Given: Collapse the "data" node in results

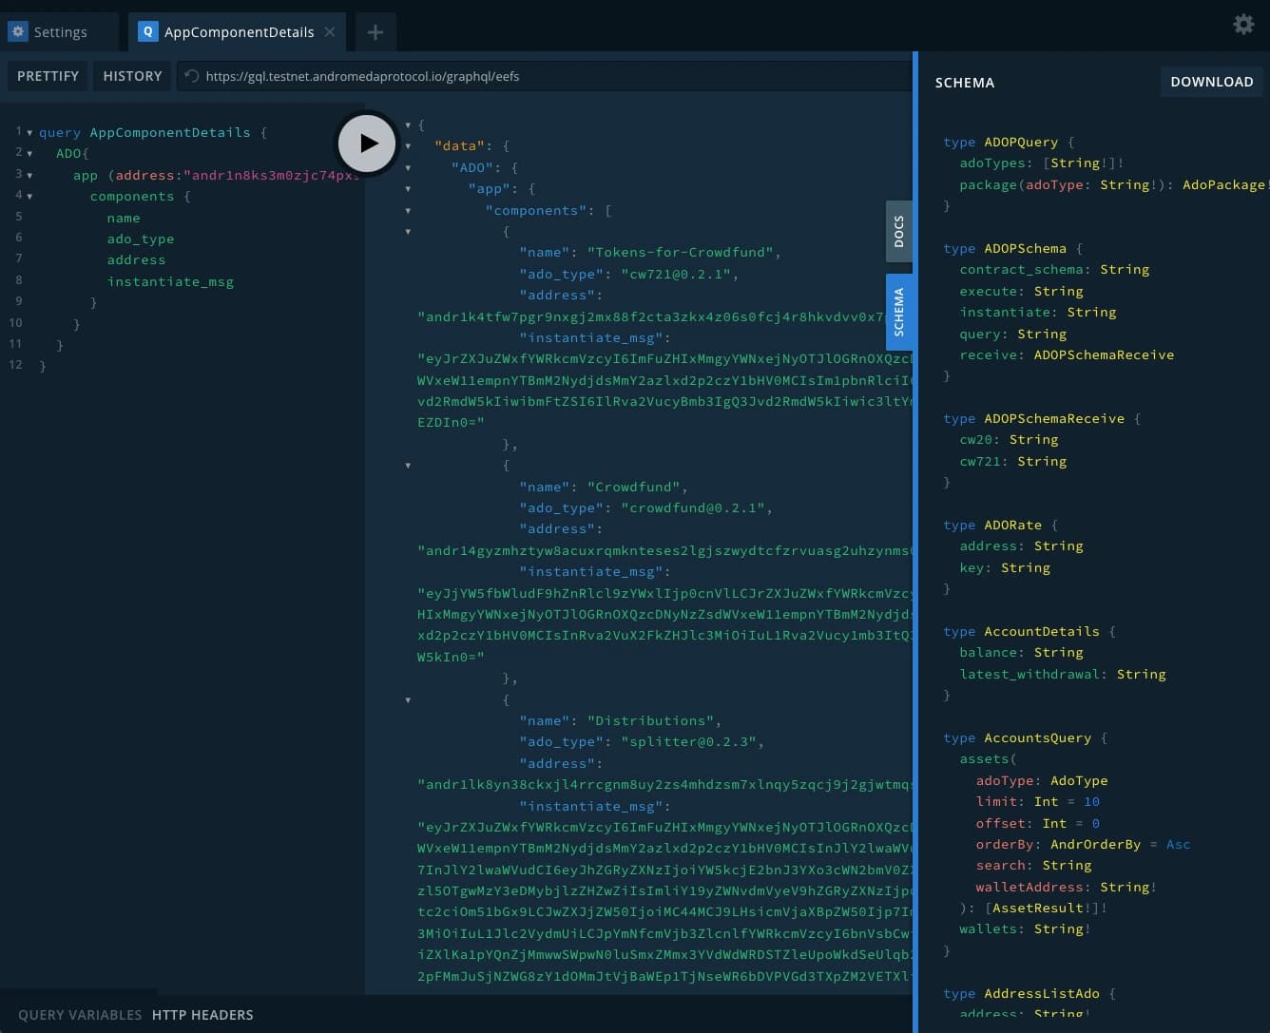Looking at the screenshot, I should tap(408, 145).
